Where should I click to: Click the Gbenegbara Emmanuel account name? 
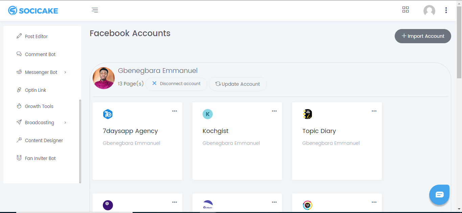[x=158, y=71]
